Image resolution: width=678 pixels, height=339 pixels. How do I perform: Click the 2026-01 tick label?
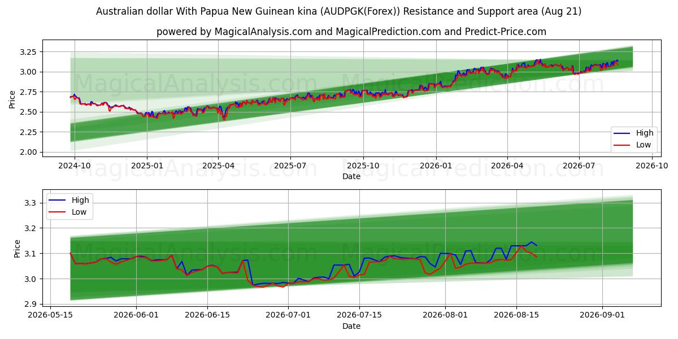[x=436, y=166]
